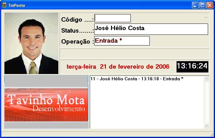215x138 pixels.
Task: Maximize the TmPonto window
Action: (x=202, y=5)
